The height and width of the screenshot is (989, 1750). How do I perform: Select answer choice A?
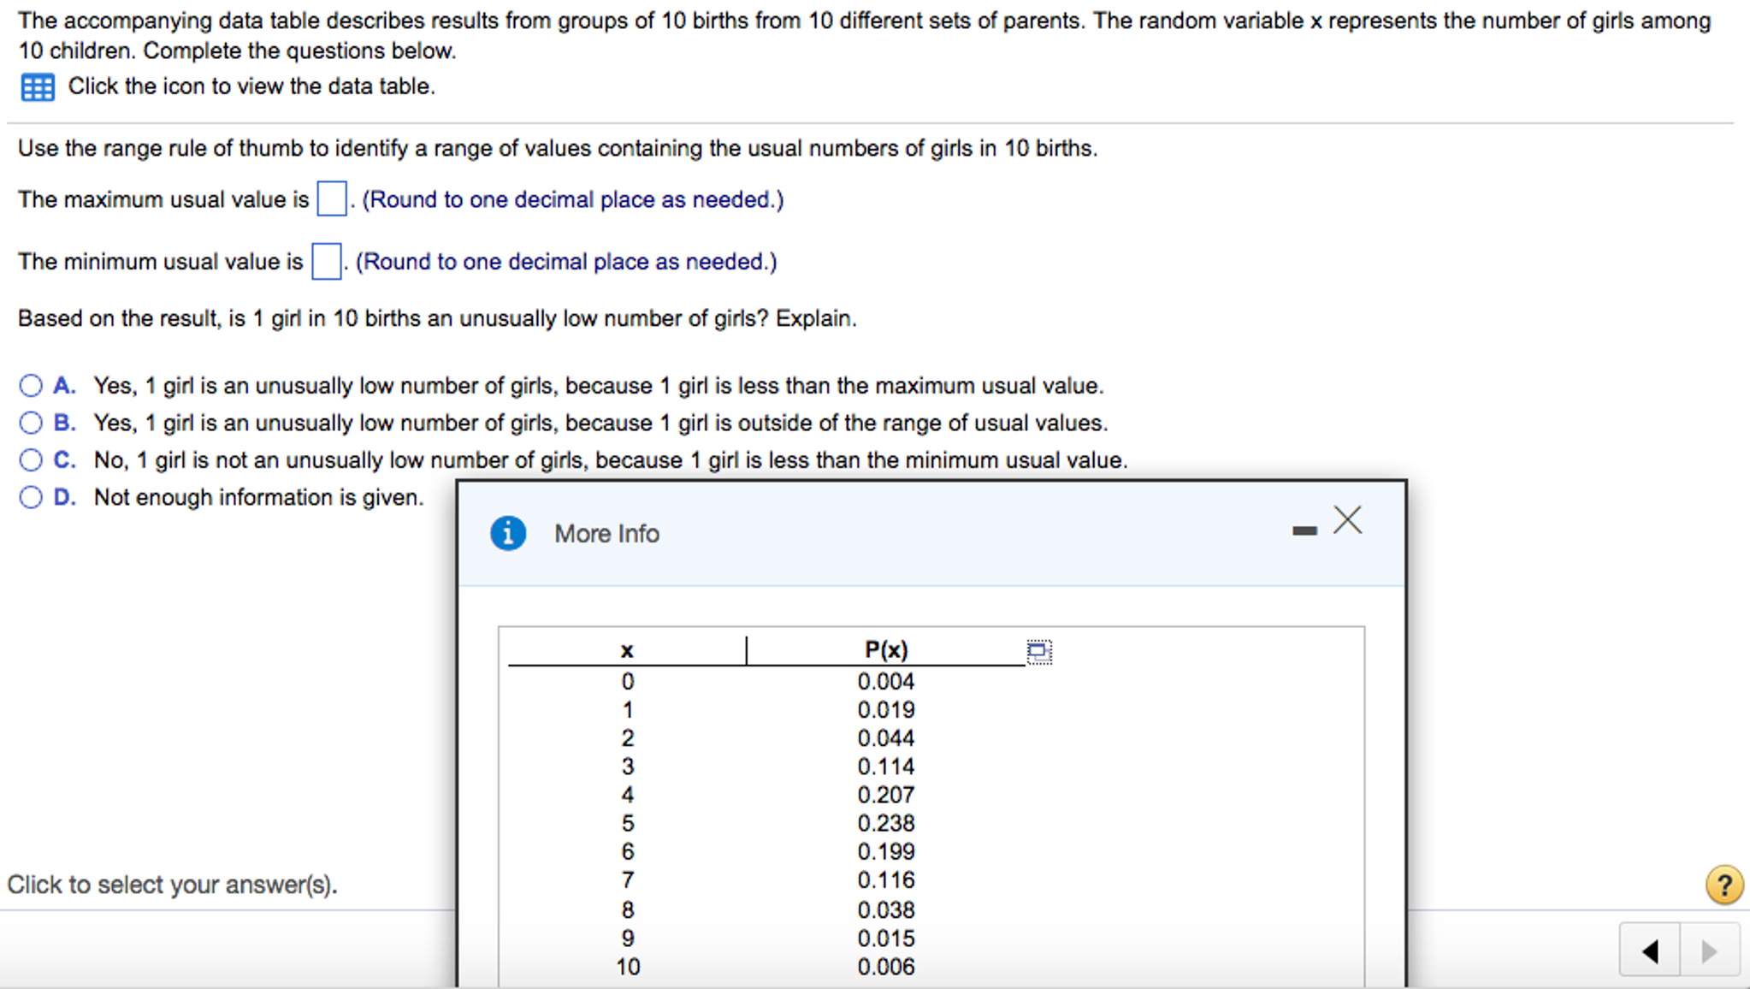(x=31, y=385)
